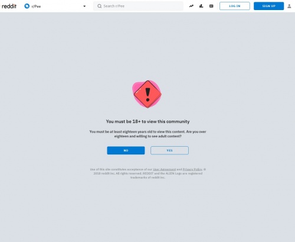Click the 'You must be 18+' heading
This screenshot has height=242, width=295.
147,121
